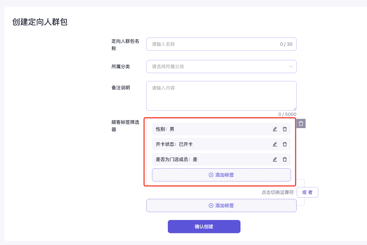Viewport: 367px width, 245px height.
Task: Edit the 开卡状态：已开卡 tag
Action: click(275, 144)
